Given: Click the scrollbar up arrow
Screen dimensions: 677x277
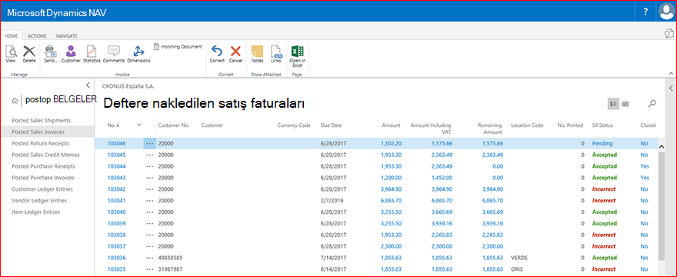Looking at the screenshot, I should coord(662,146).
